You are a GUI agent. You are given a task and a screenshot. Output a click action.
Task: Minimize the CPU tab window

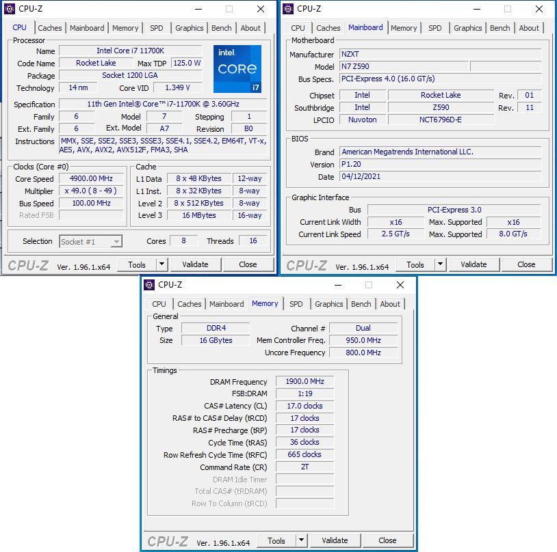(198, 10)
